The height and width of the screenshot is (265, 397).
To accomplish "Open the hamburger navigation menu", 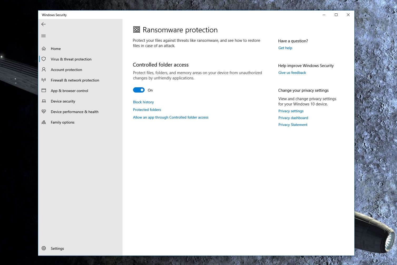I will click(43, 36).
